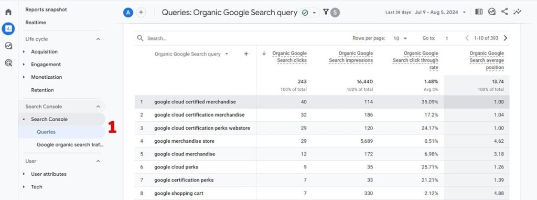Viewport: 537px width, 200px height.
Task: Open the Insights sparkline icon
Action: 517,12
